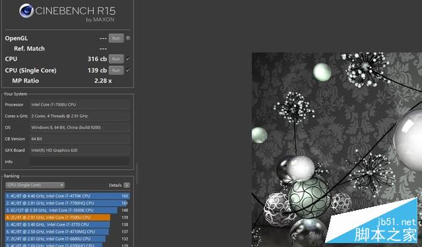Toggle the OpenGL test checkbox
The image size is (422, 247).
[x=128, y=38]
